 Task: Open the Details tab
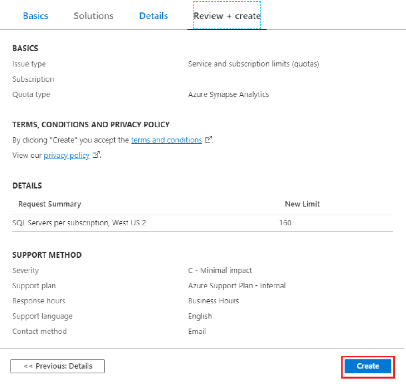[x=153, y=15]
